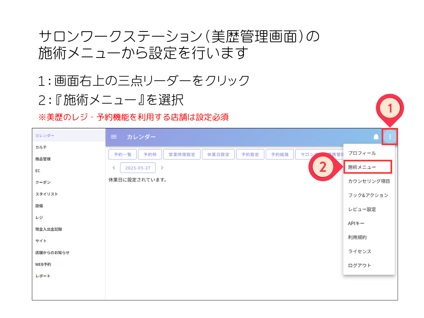Open 商品管理 in the left sidebar
The width and height of the screenshot is (424, 318).
point(69,159)
